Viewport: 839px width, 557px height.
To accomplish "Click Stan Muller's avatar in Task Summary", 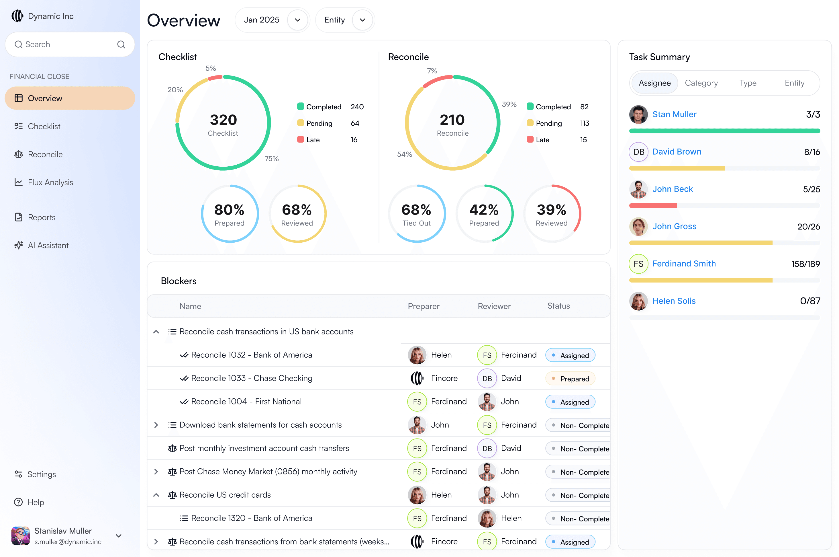I will point(638,114).
